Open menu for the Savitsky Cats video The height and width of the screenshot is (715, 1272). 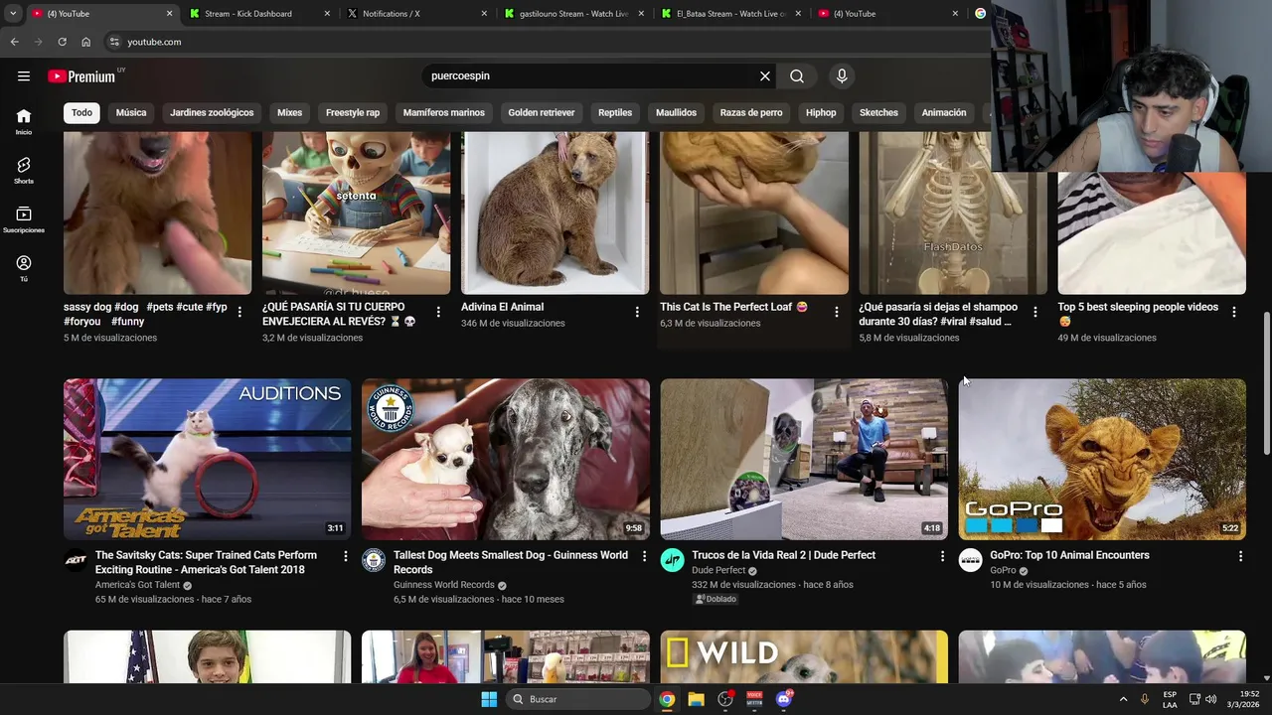[346, 556]
